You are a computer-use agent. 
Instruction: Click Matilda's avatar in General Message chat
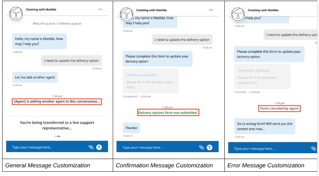pos(16,14)
